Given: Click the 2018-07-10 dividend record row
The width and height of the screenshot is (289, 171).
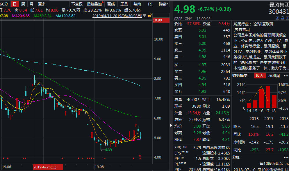Looking at the screenshot, I should tap(261, 169).
